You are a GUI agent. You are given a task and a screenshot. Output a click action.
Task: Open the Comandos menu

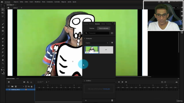click(x=50, y=2)
